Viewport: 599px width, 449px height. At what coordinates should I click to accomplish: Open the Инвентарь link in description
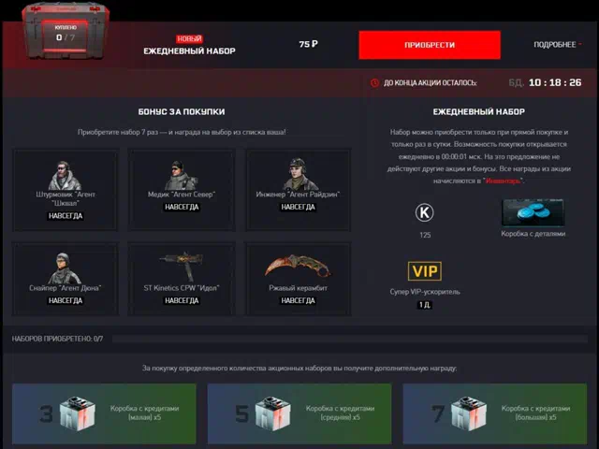click(503, 181)
